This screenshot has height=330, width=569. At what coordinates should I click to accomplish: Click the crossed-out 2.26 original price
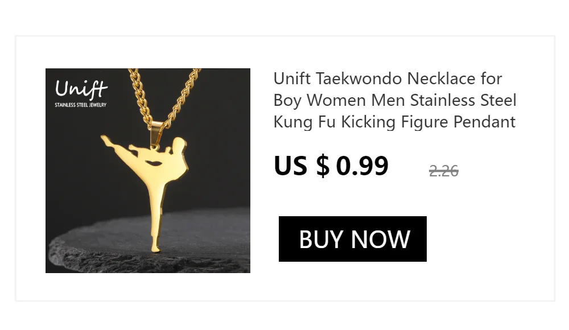443,171
